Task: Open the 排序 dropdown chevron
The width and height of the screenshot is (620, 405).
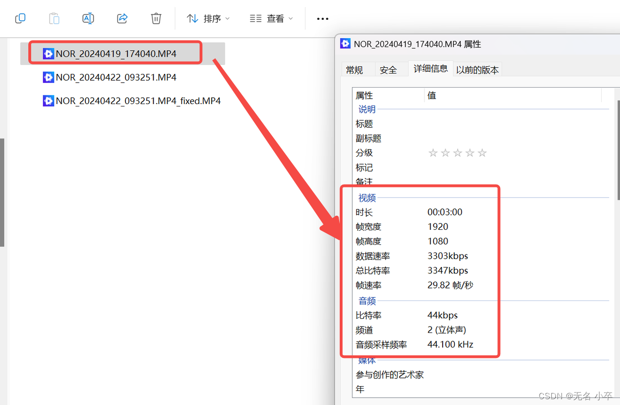Action: [x=228, y=18]
